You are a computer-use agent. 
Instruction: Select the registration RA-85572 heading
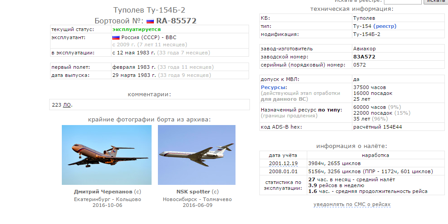tap(176, 21)
